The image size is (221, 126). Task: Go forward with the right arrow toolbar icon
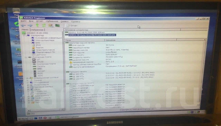pos(30,25)
